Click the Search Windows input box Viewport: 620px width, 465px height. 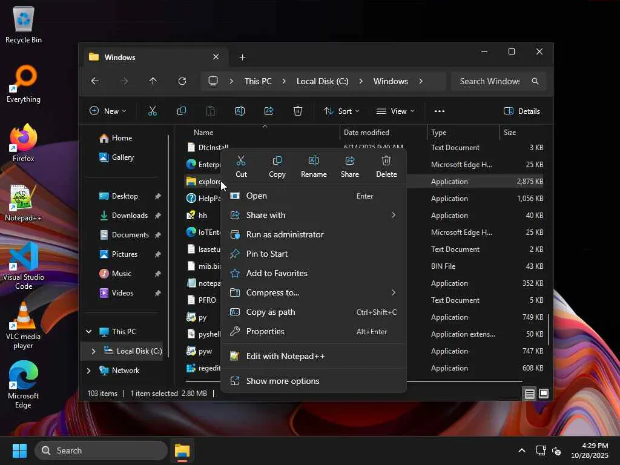tap(489, 81)
